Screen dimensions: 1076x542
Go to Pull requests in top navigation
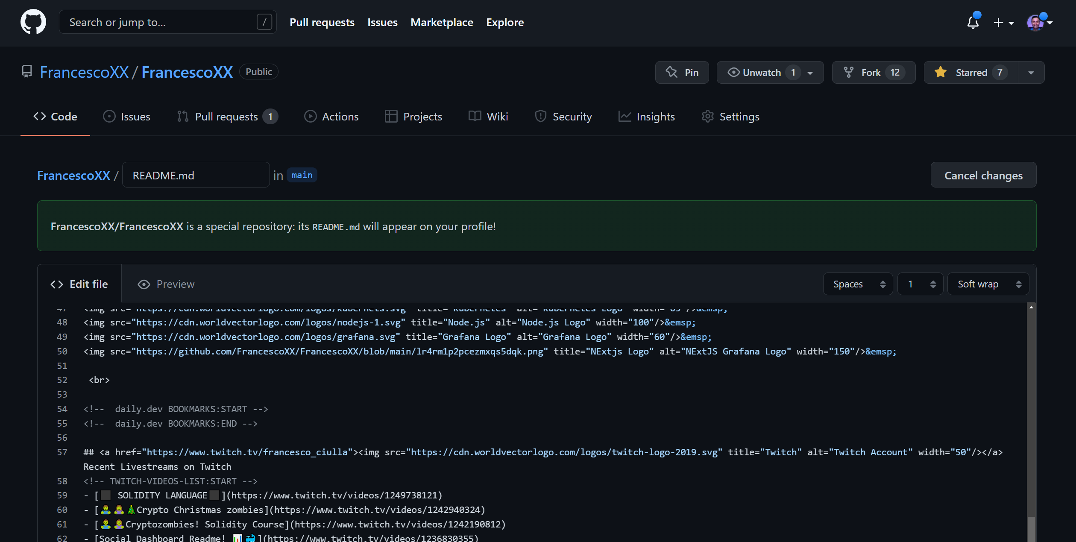[322, 22]
